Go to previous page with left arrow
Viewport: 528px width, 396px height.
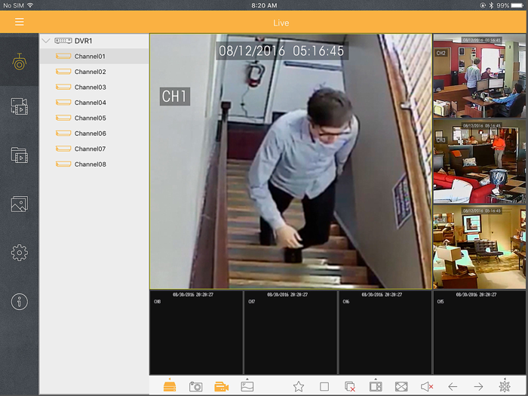(x=453, y=386)
